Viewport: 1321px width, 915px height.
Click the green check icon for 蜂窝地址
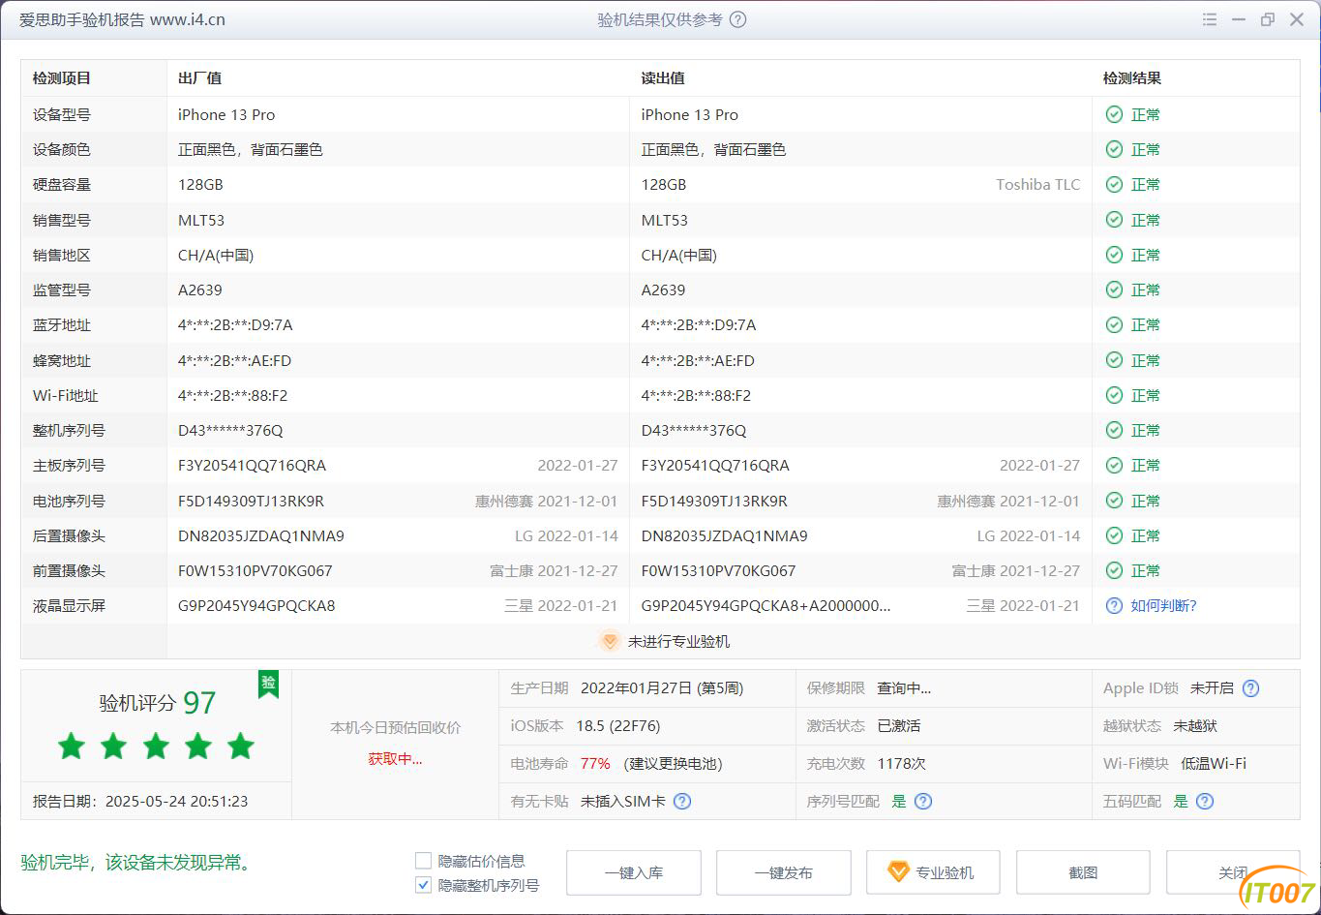1114,360
